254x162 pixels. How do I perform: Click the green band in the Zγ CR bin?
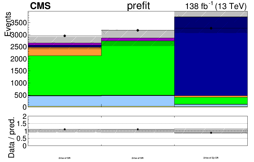211,101
